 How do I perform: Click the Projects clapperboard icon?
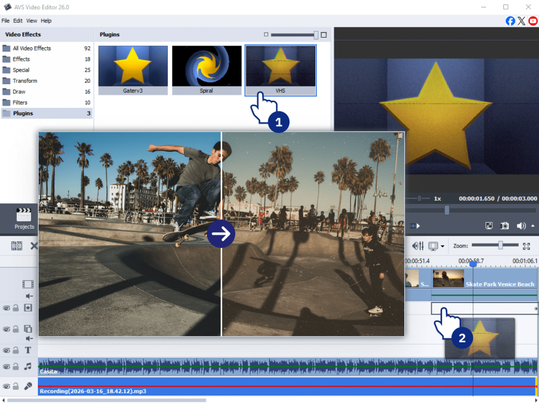pos(24,215)
